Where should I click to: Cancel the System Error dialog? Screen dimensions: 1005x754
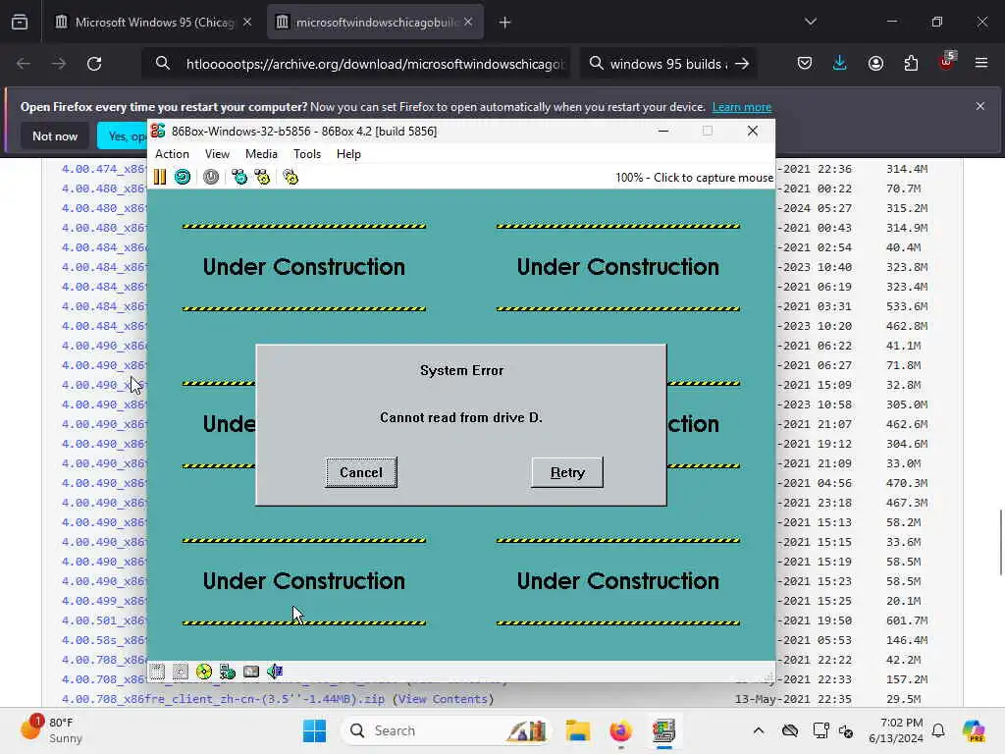(361, 472)
